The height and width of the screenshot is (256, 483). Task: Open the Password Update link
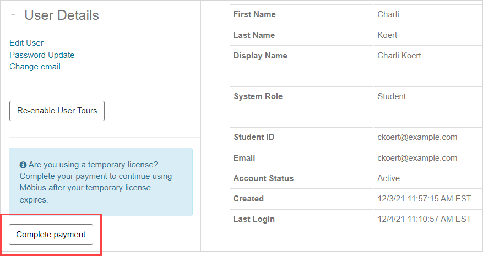tap(42, 55)
